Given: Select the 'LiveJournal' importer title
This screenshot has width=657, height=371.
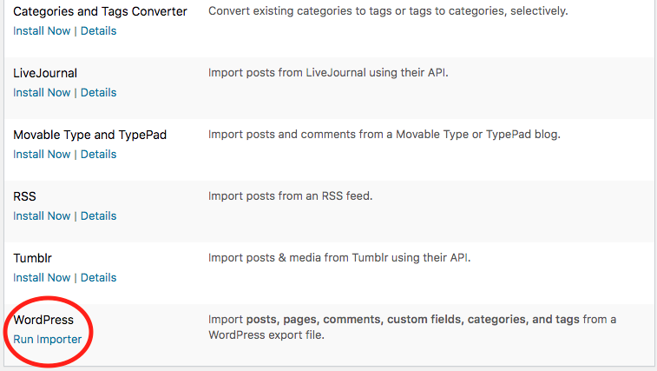Looking at the screenshot, I should (x=45, y=73).
